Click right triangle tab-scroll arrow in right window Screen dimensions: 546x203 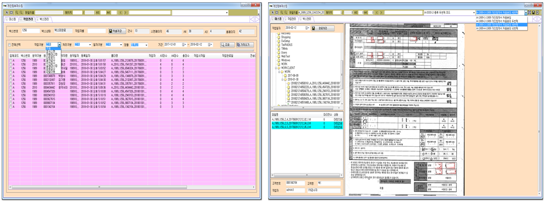click(x=540, y=19)
